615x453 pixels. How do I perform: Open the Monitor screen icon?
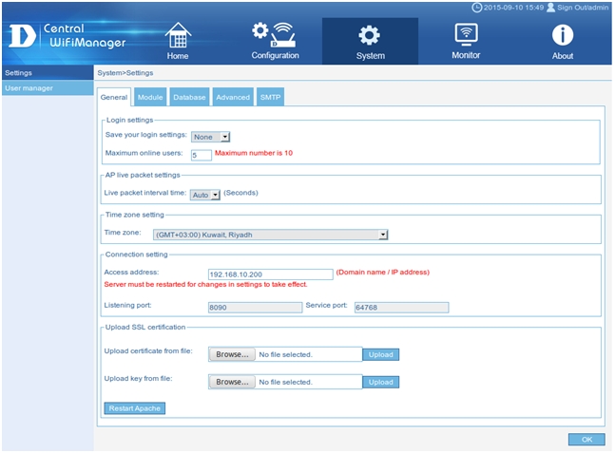466,34
